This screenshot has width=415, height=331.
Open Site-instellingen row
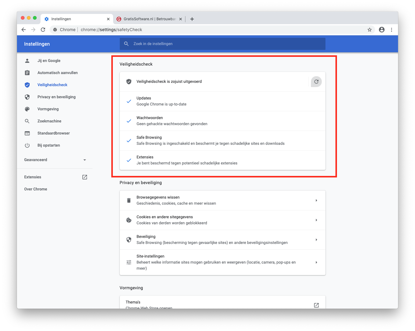tap(222, 262)
